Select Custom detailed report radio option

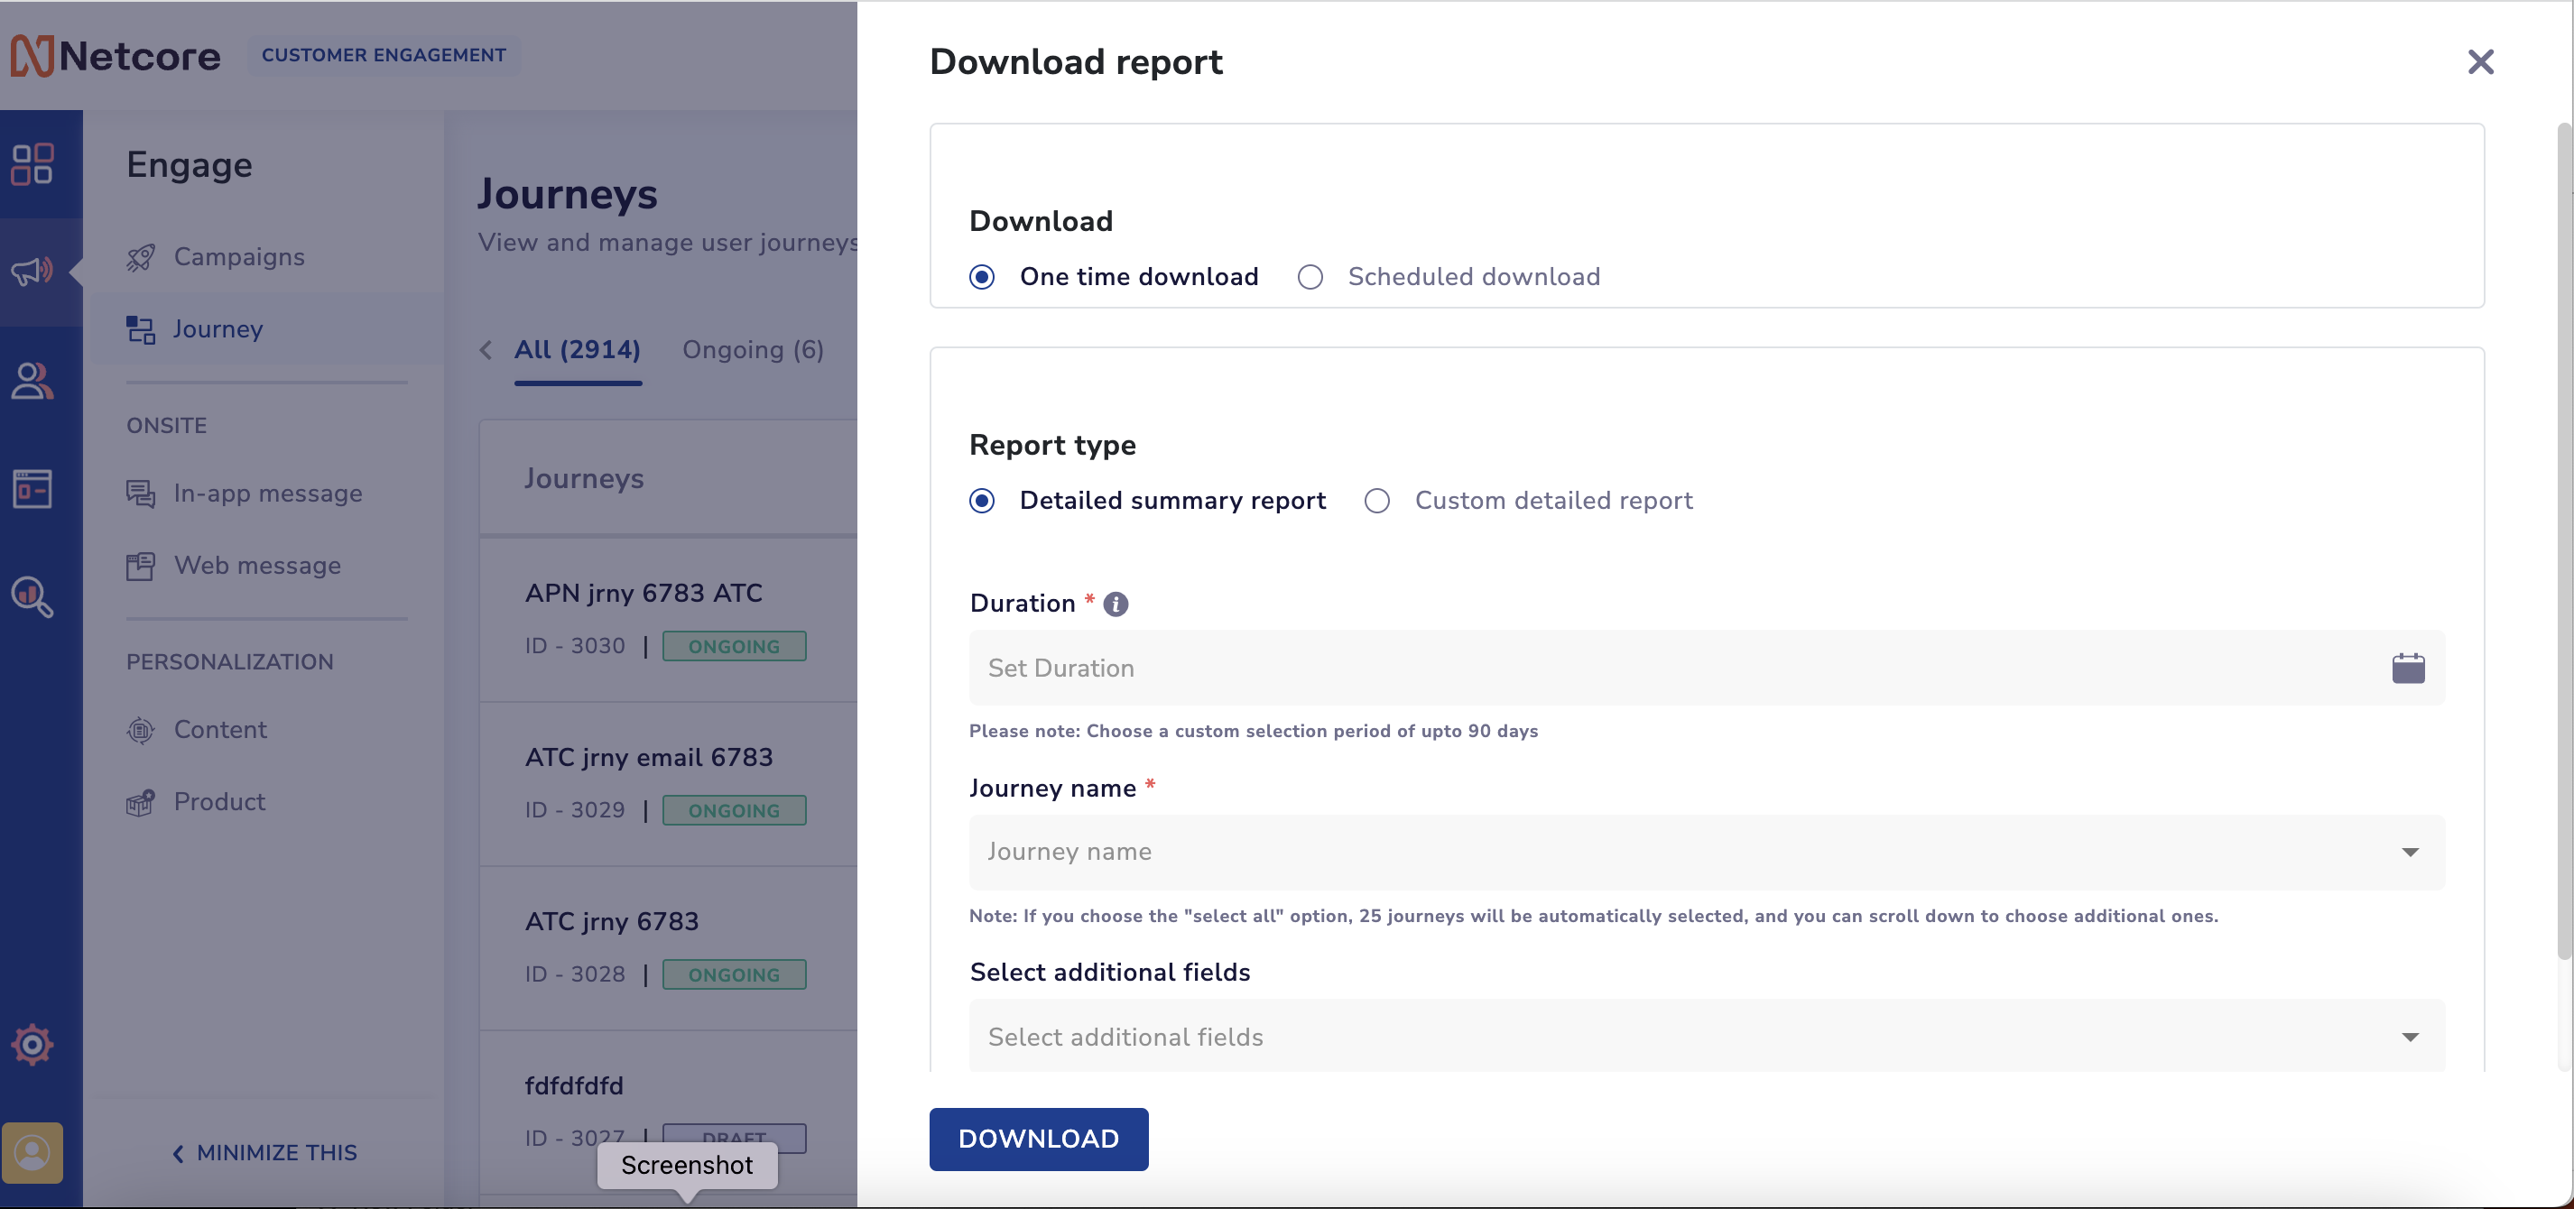1377,501
